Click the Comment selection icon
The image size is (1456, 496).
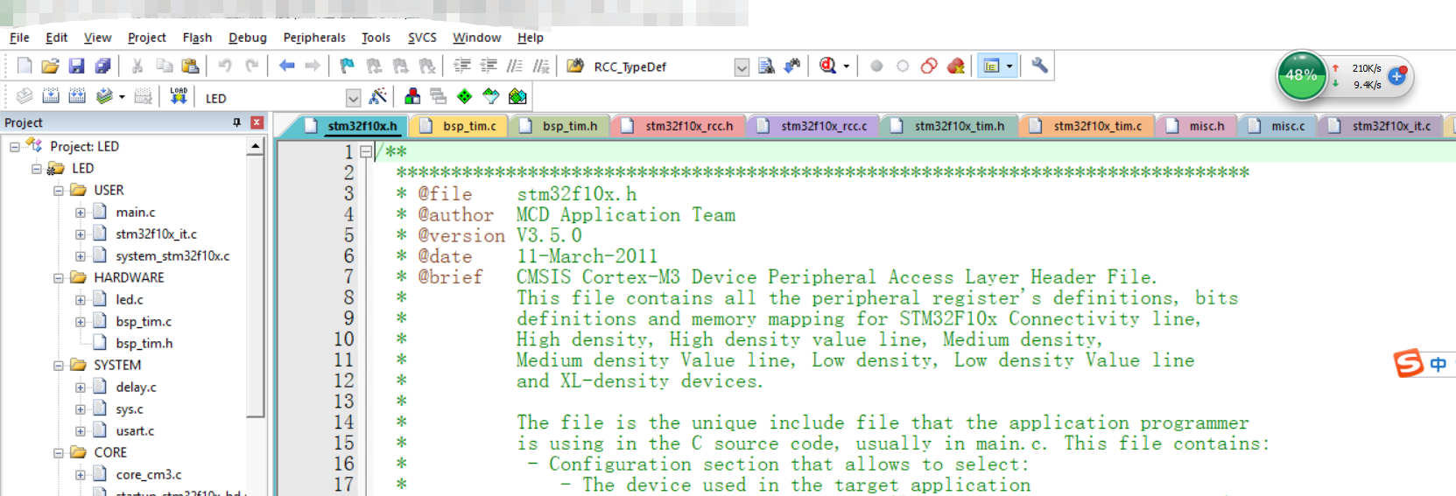pos(515,66)
